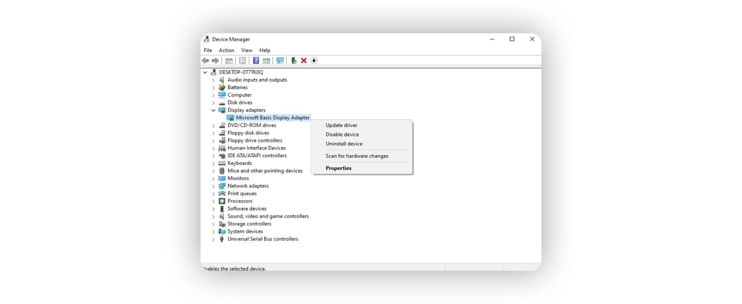This screenshot has width=742, height=304.
Task: Click the Update device driver toolbar icon
Action: 294,60
